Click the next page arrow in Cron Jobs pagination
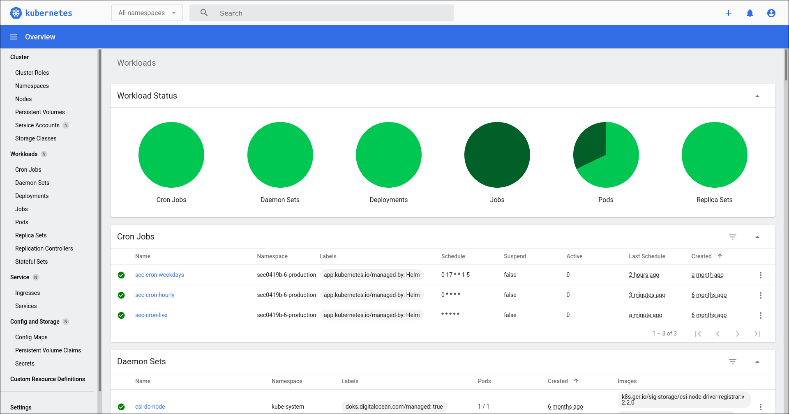This screenshot has width=789, height=414. point(738,333)
